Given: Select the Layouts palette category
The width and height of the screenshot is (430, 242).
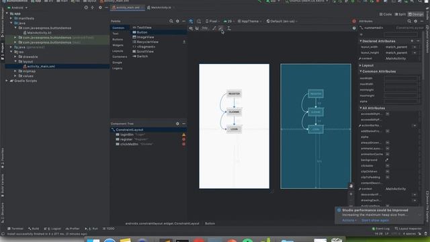Looking at the screenshot, I should (118, 51).
